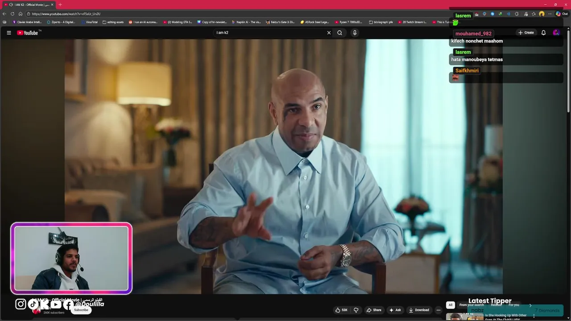Click the Instagram icon in the stream overlay
The image size is (571, 321).
pos(21,304)
